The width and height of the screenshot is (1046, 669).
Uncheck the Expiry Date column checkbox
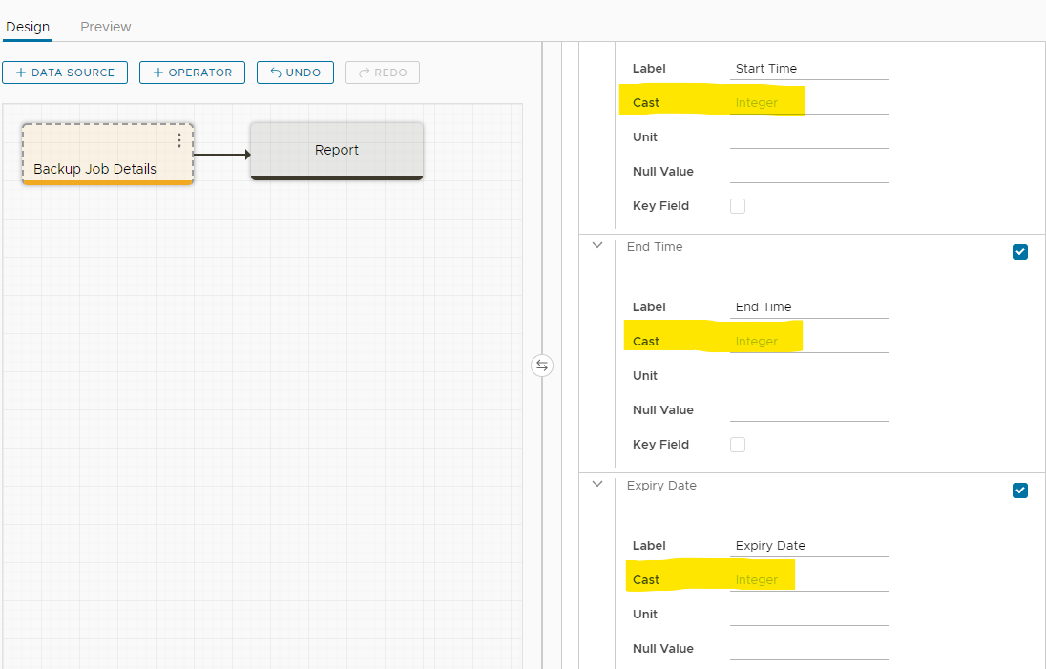tap(1020, 491)
